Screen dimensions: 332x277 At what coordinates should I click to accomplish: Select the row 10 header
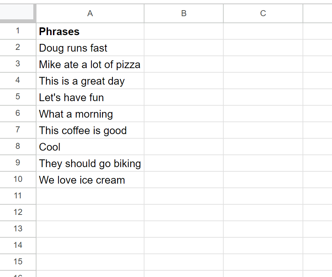coord(18,179)
